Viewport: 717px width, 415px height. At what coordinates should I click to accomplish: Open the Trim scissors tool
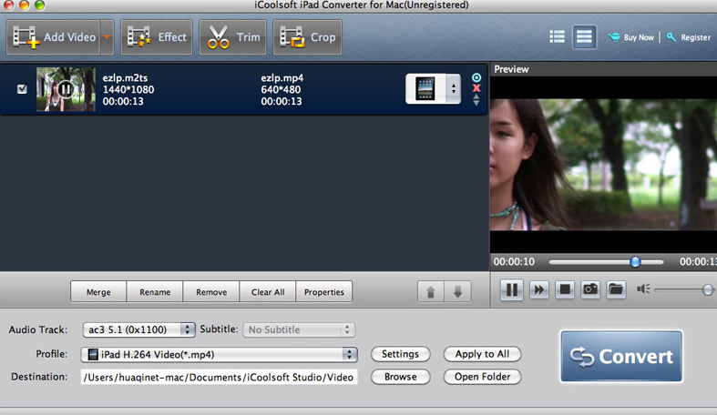[x=232, y=37]
